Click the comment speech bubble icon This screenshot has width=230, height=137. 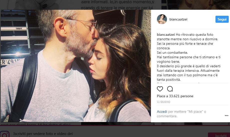(170, 89)
